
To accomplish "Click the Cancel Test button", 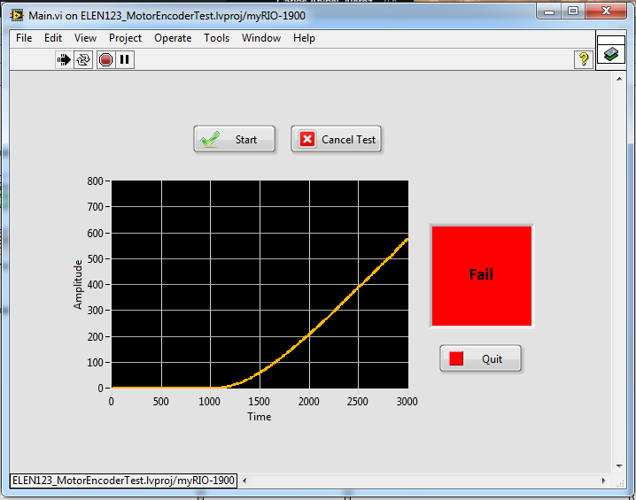I will (337, 139).
